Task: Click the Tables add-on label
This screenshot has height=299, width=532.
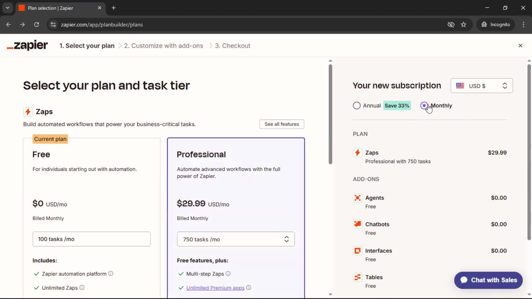Action: point(374,277)
